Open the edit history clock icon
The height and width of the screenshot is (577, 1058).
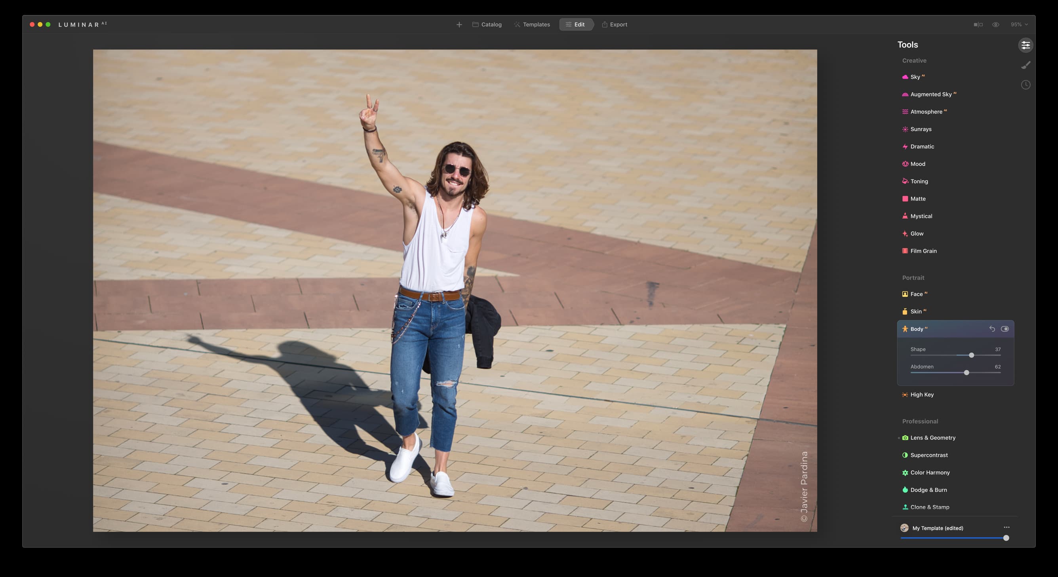[x=1026, y=85]
